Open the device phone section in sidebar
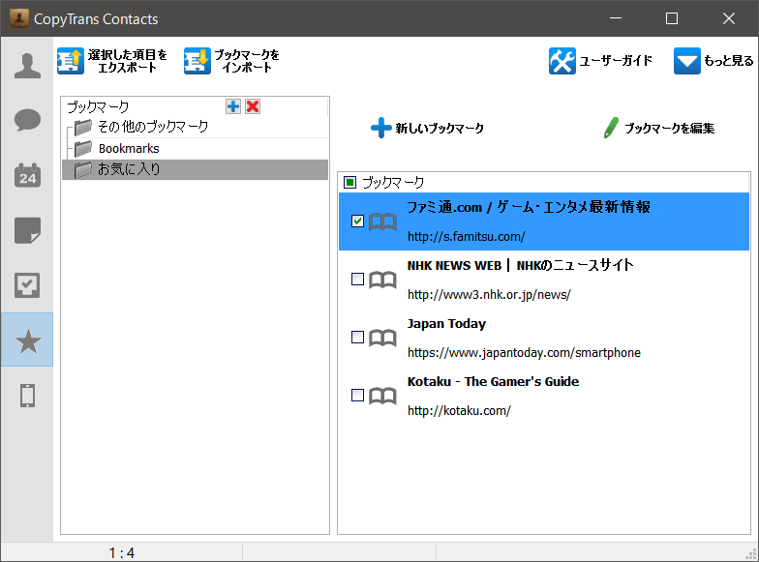 tap(27, 396)
